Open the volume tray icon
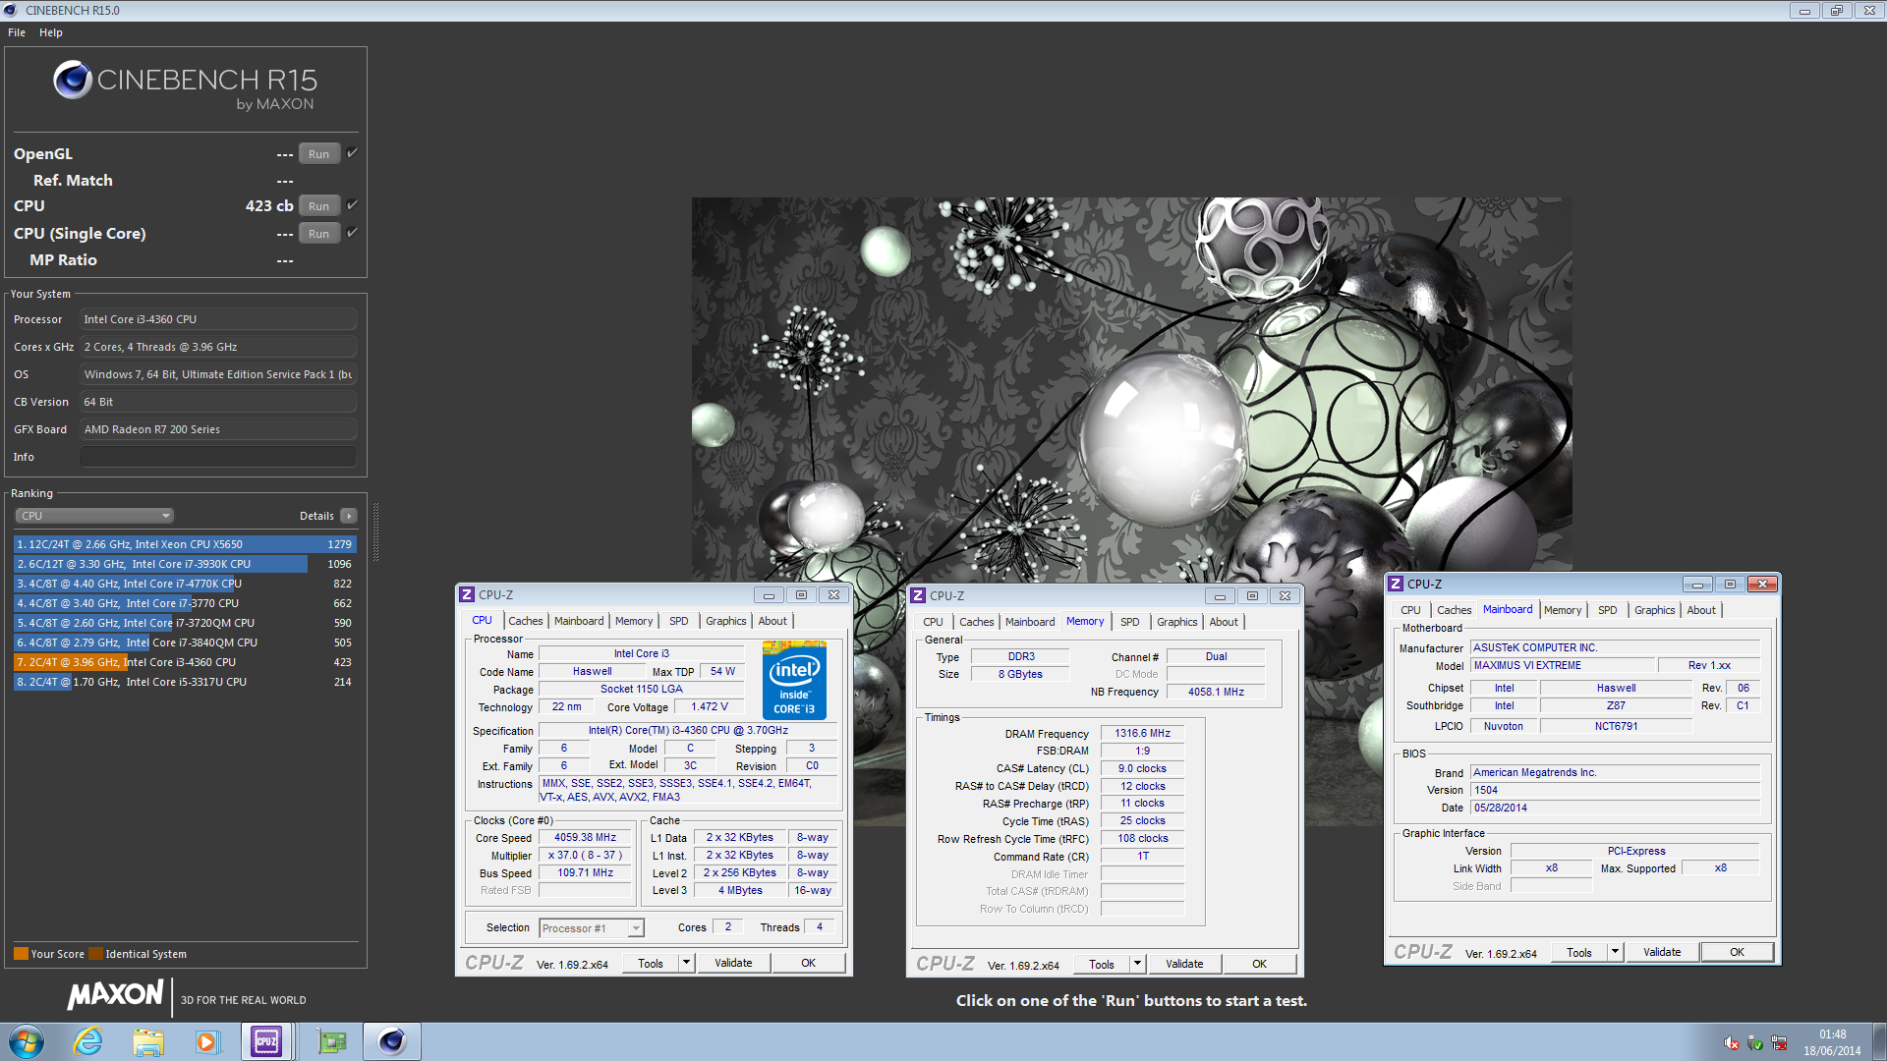Screen dimensions: 1887x1061 (x=1732, y=1043)
